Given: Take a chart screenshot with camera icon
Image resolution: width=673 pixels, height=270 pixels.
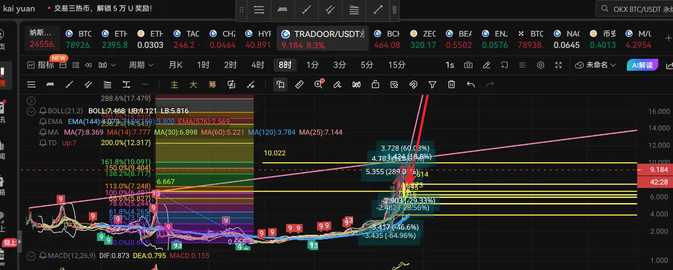Looking at the screenshot, I should (468, 65).
